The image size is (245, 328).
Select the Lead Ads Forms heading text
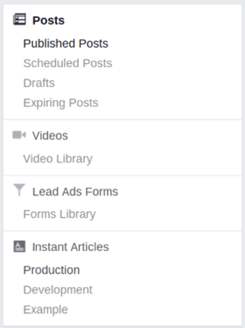(x=75, y=192)
